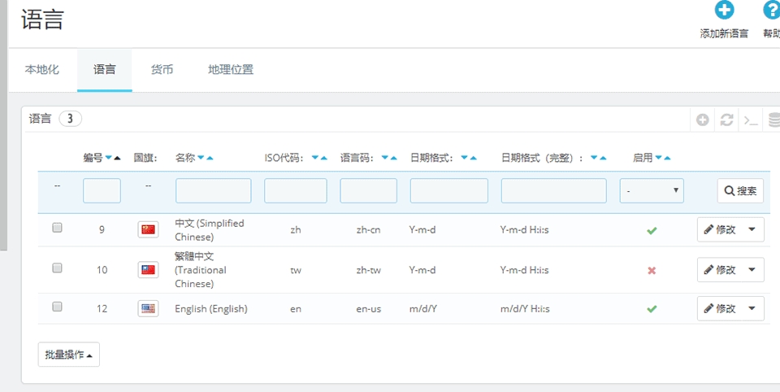Click the add new language plus icon
The image size is (780, 392).
pyautogui.click(x=723, y=11)
